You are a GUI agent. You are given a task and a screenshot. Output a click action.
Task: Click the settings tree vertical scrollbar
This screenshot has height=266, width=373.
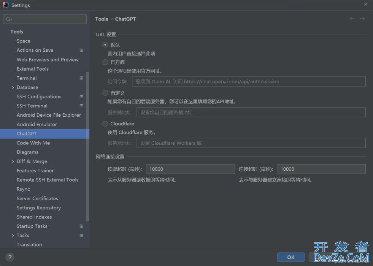pyautogui.click(x=87, y=146)
